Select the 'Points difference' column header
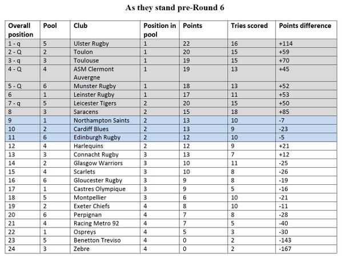Screen dimensions: 342x259 (305, 26)
